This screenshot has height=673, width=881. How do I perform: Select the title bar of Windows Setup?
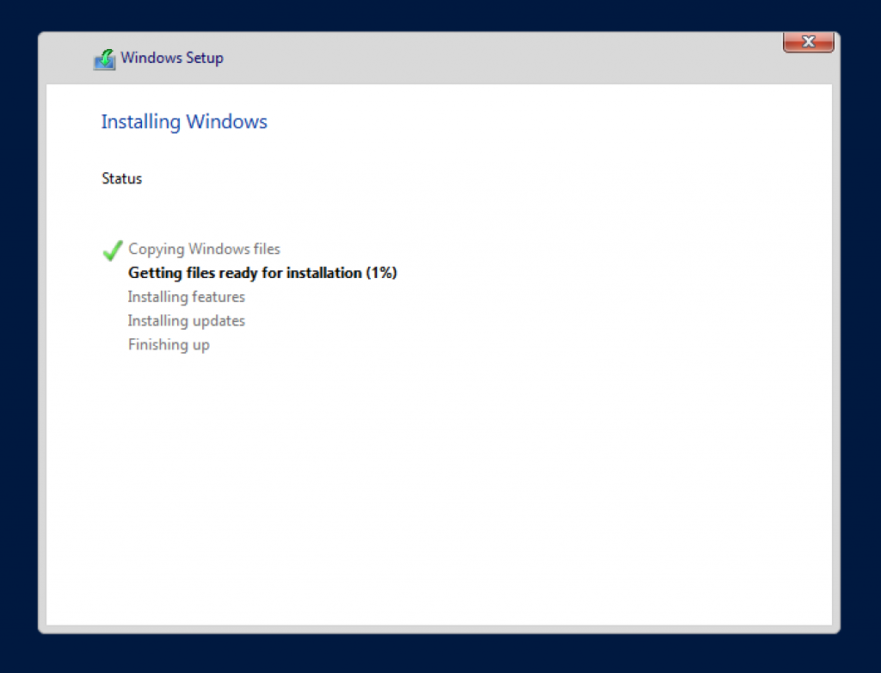pyautogui.click(x=430, y=58)
